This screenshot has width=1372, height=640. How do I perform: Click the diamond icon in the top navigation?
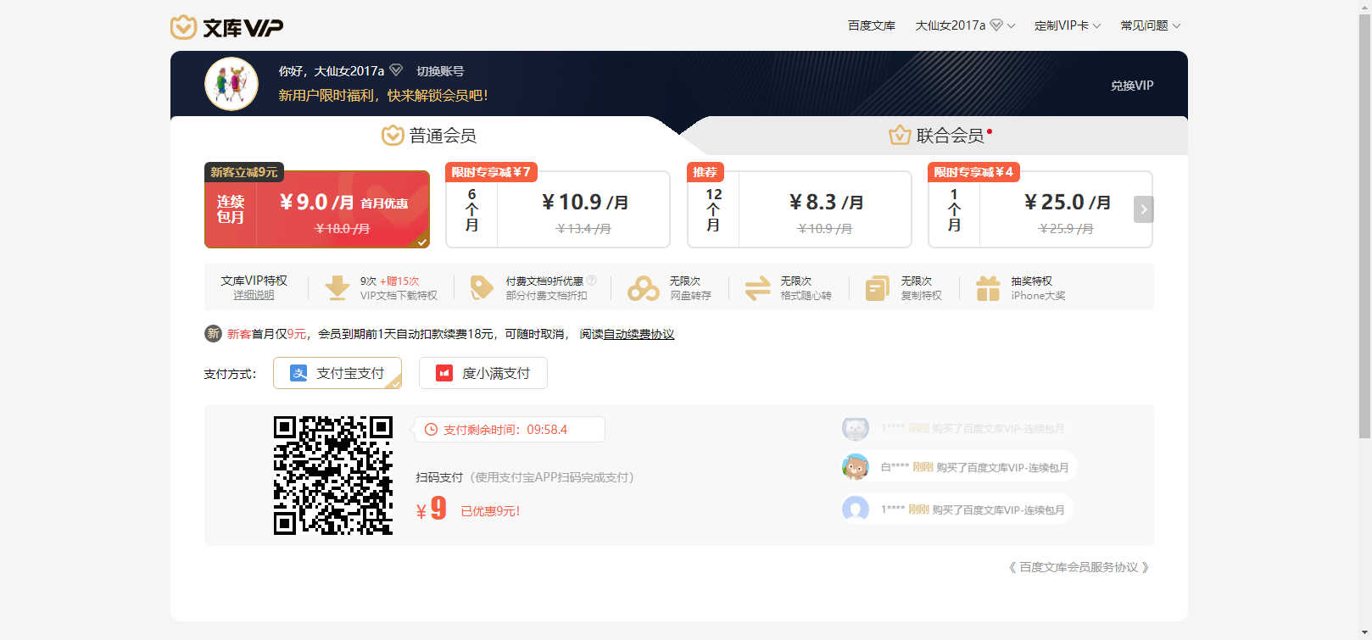click(x=996, y=25)
